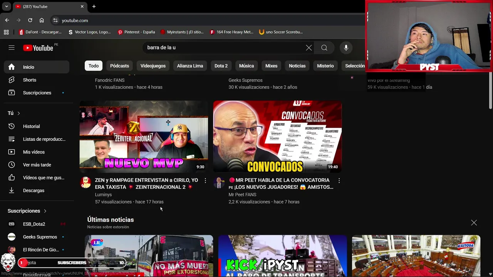Open the bookmarks apps grid icon
The width and height of the screenshot is (493, 277).
pyautogui.click(x=6, y=32)
